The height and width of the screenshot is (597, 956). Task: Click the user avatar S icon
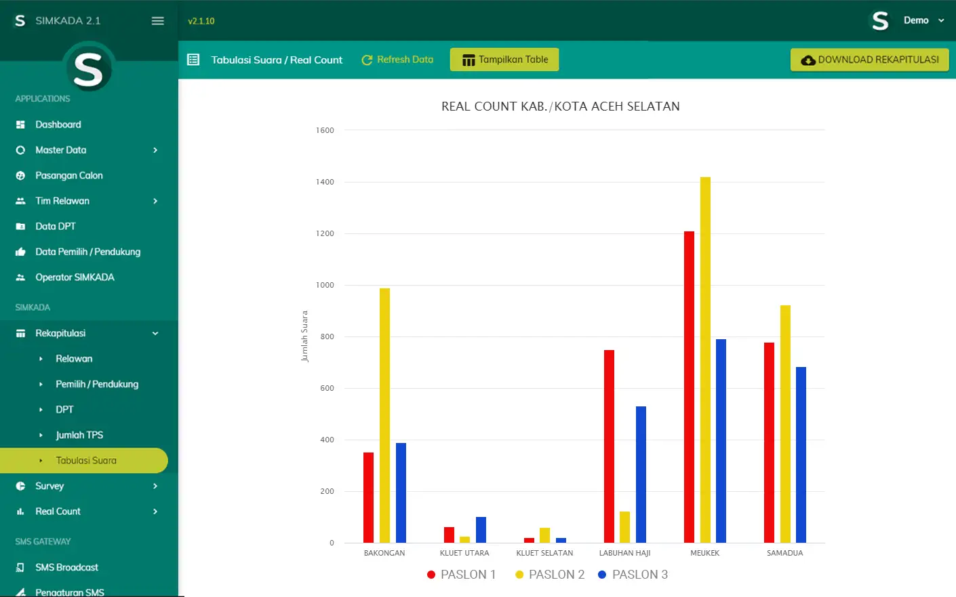[x=880, y=21]
